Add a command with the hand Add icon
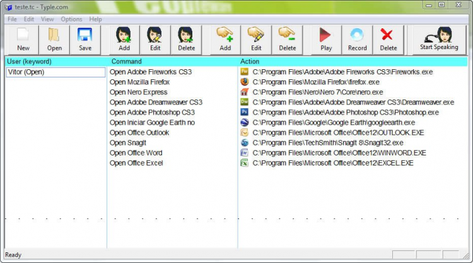The image size is (473, 263). tap(225, 40)
